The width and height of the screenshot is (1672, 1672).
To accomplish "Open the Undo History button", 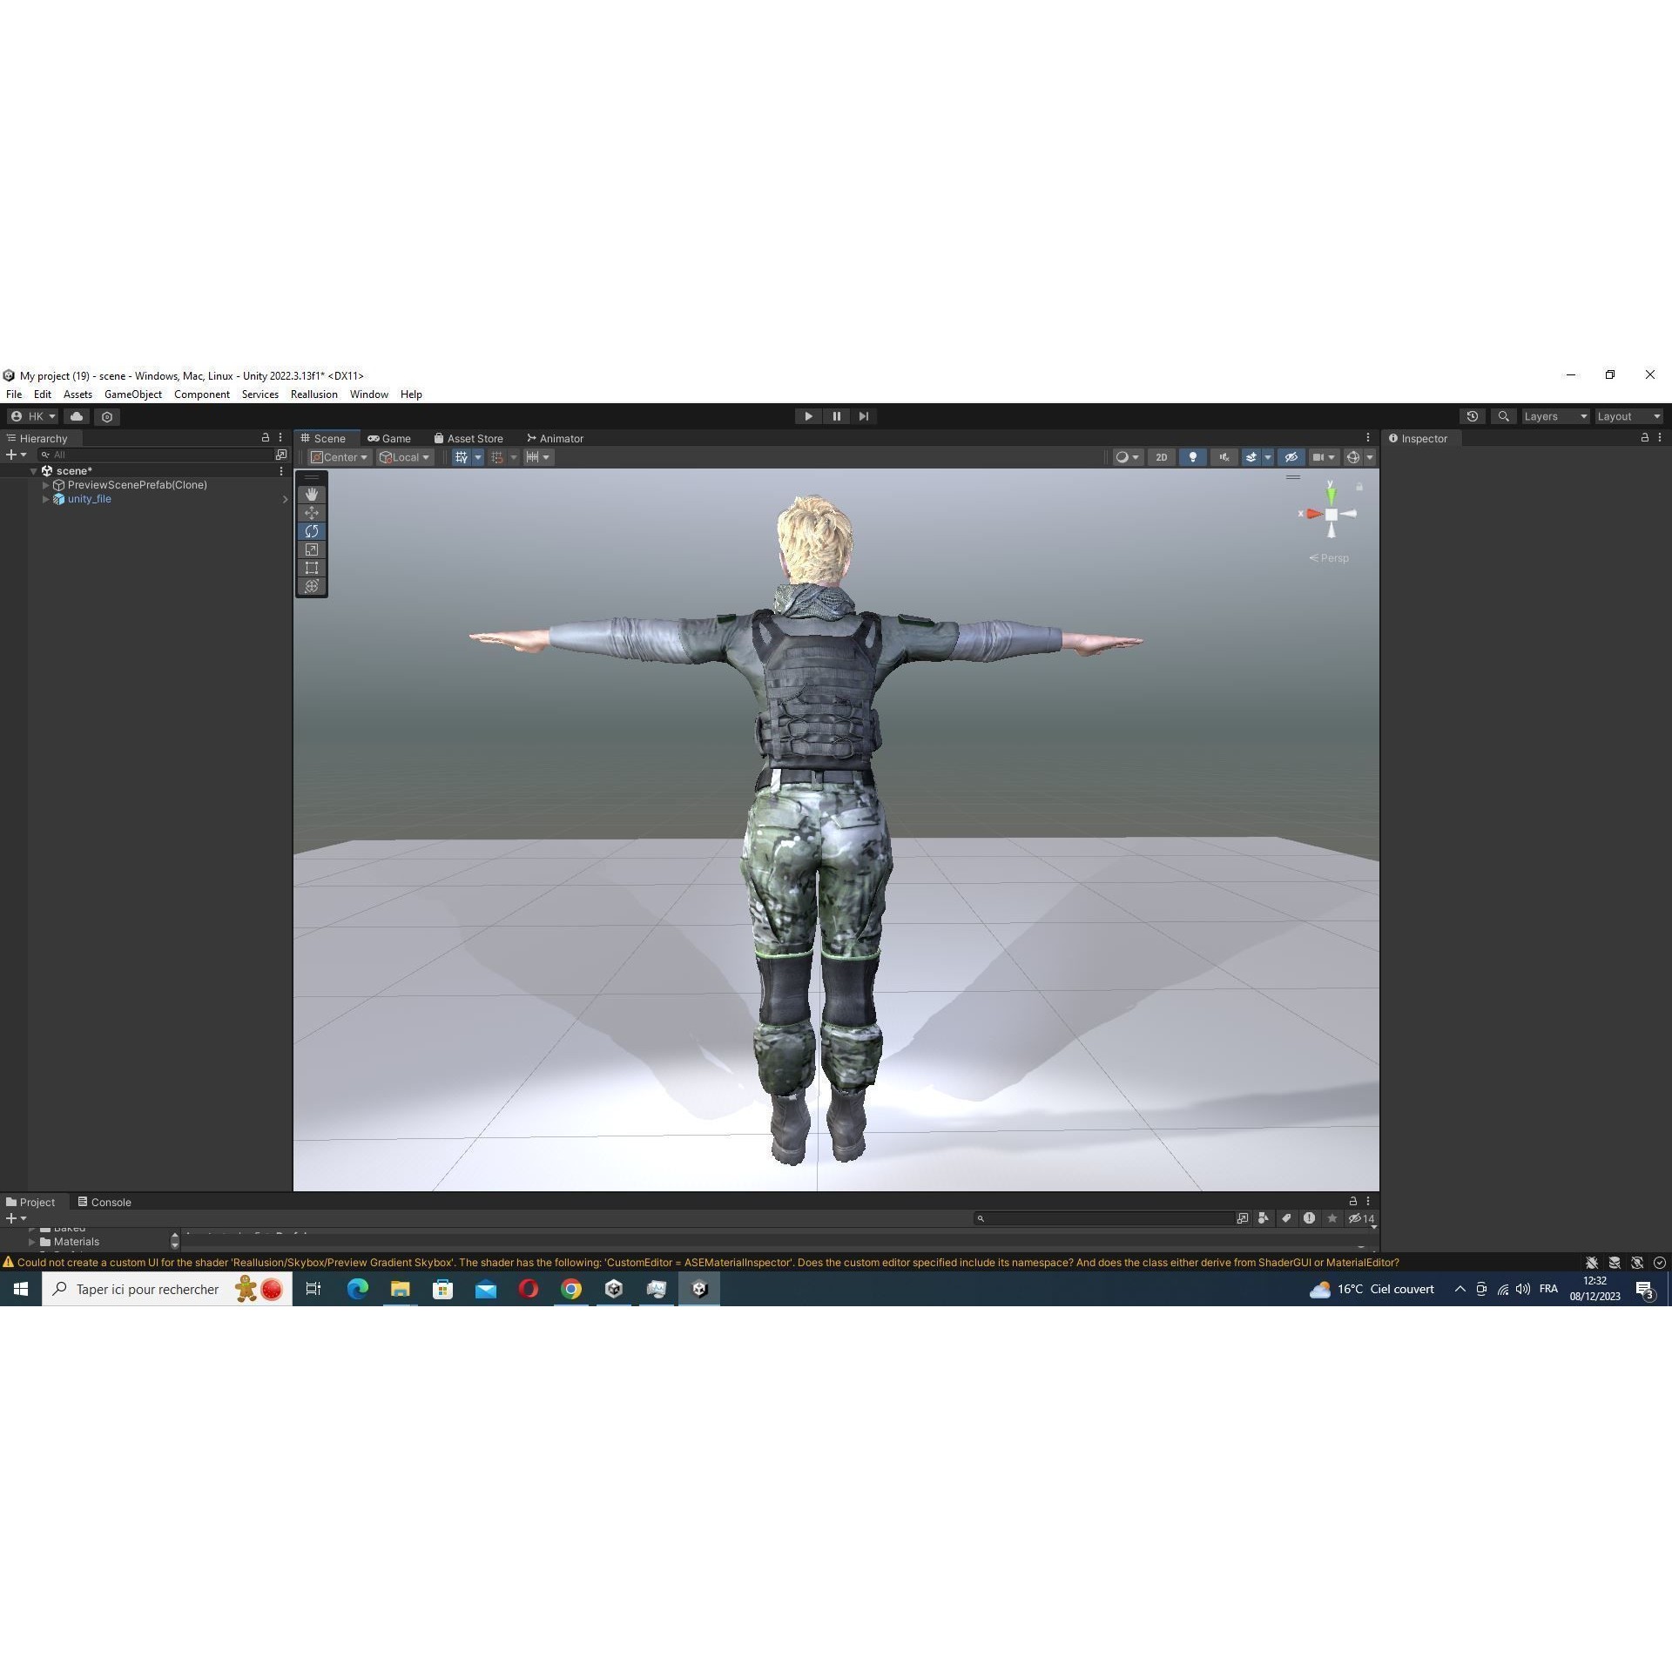I will 1473,416.
